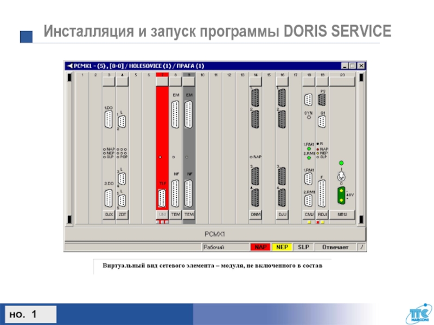Click the lower 2.RM1 connector on CMU
Viewport: 434px width, 325px height.
pyautogui.click(x=308, y=200)
